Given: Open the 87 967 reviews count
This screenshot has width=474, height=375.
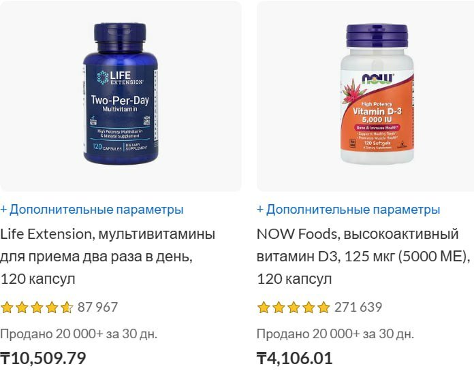Looking at the screenshot, I should 97,308.
